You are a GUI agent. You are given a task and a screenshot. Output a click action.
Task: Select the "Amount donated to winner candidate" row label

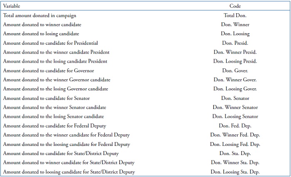coord(42,25)
